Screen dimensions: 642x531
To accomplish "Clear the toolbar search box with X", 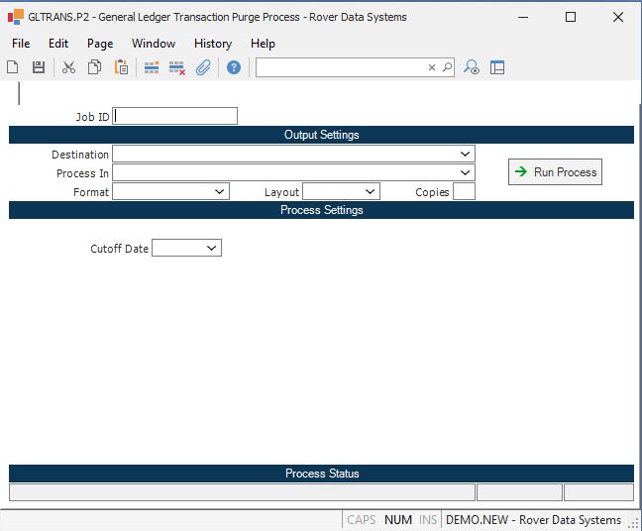I will coord(432,67).
